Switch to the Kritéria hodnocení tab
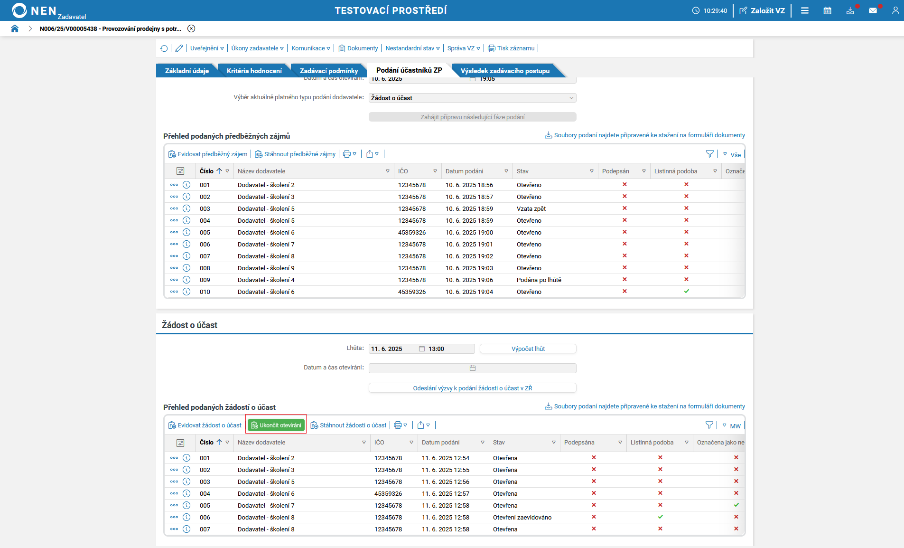The image size is (904, 548). click(x=254, y=71)
